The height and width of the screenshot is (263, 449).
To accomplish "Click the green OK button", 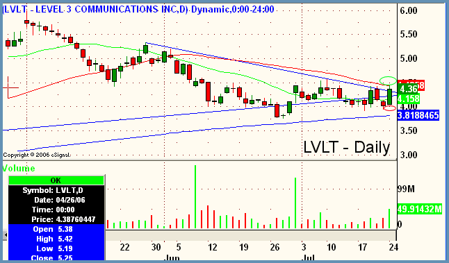I will click(x=56, y=180).
